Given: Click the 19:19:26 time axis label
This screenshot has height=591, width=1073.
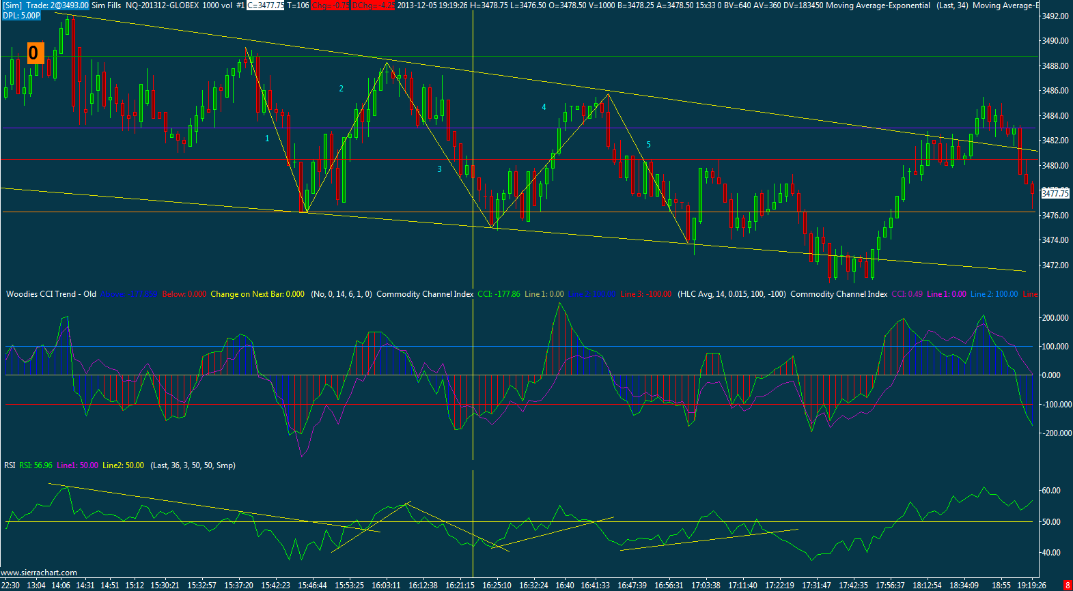Looking at the screenshot, I should point(1032,585).
